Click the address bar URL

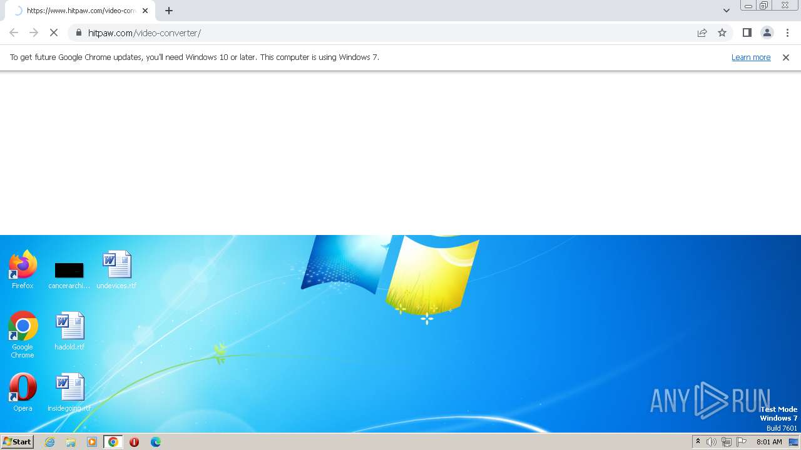145,33
